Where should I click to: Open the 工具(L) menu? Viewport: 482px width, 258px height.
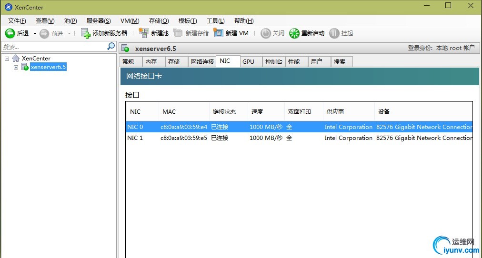click(215, 20)
